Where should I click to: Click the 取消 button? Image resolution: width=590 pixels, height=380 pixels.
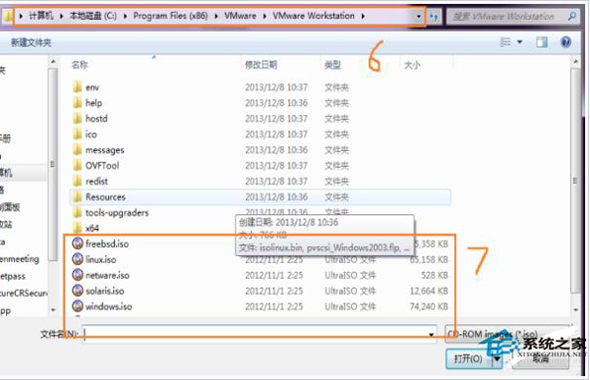click(x=540, y=359)
